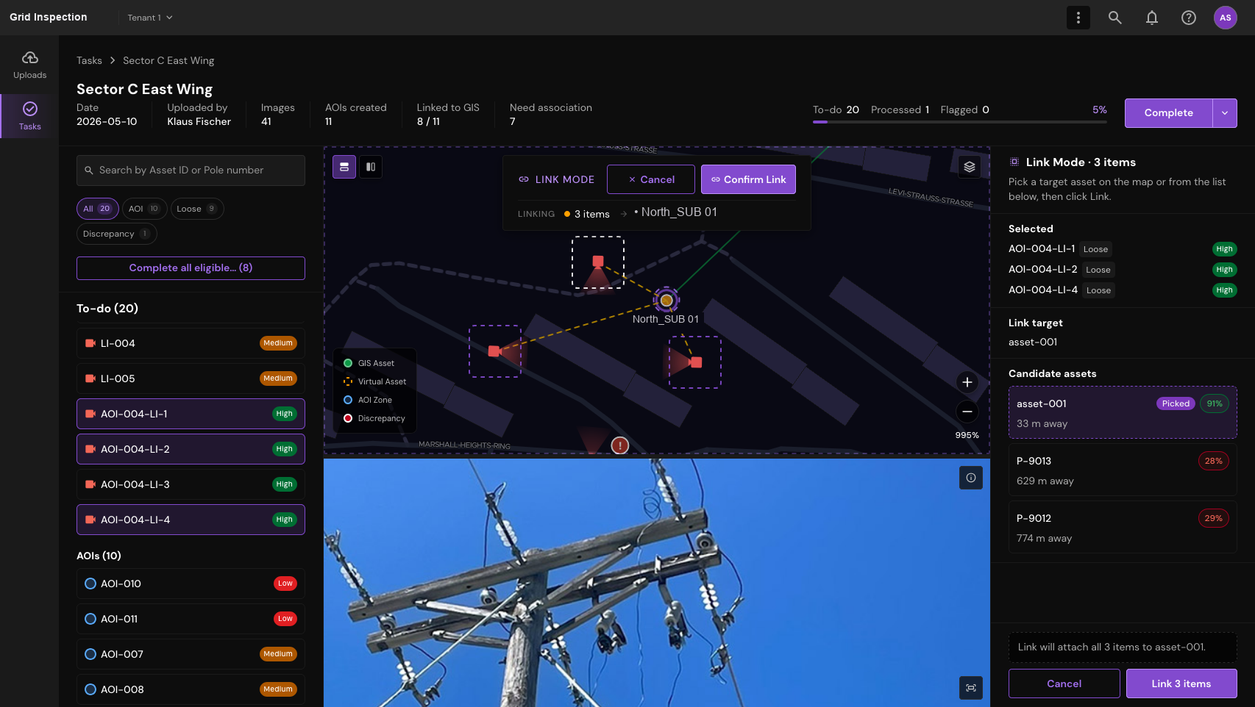
Task: Filter list by Discrepancy chip
Action: pyautogui.click(x=116, y=234)
